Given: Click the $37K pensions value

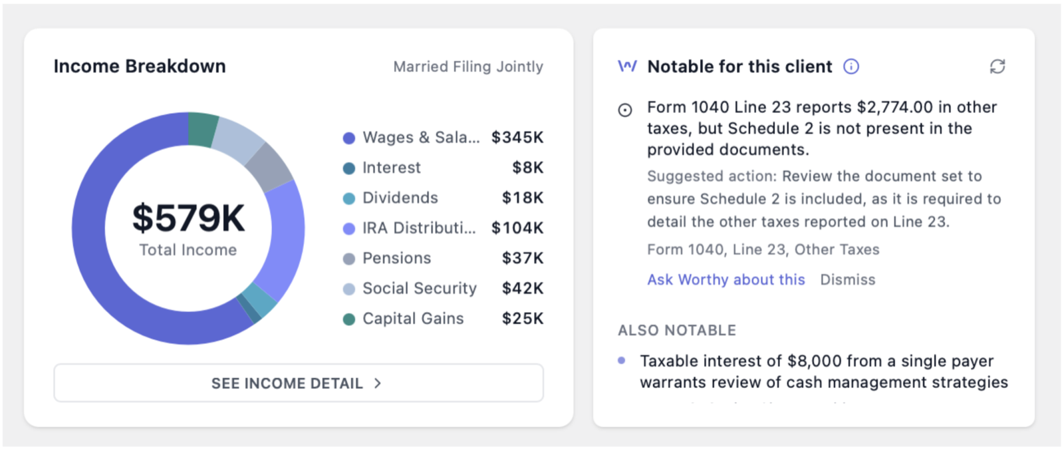Looking at the screenshot, I should pos(523,258).
